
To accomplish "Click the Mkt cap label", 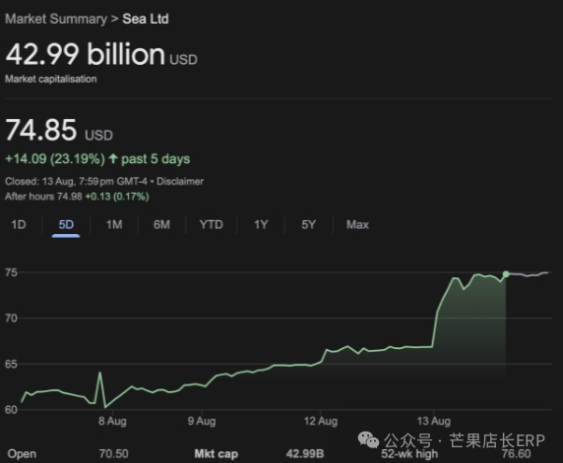I will [x=217, y=454].
